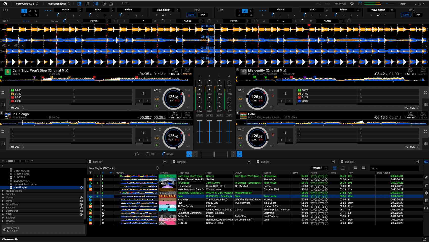This screenshot has width=429, height=245.
Task: Assign FX1 to master M
Action: [36, 15]
